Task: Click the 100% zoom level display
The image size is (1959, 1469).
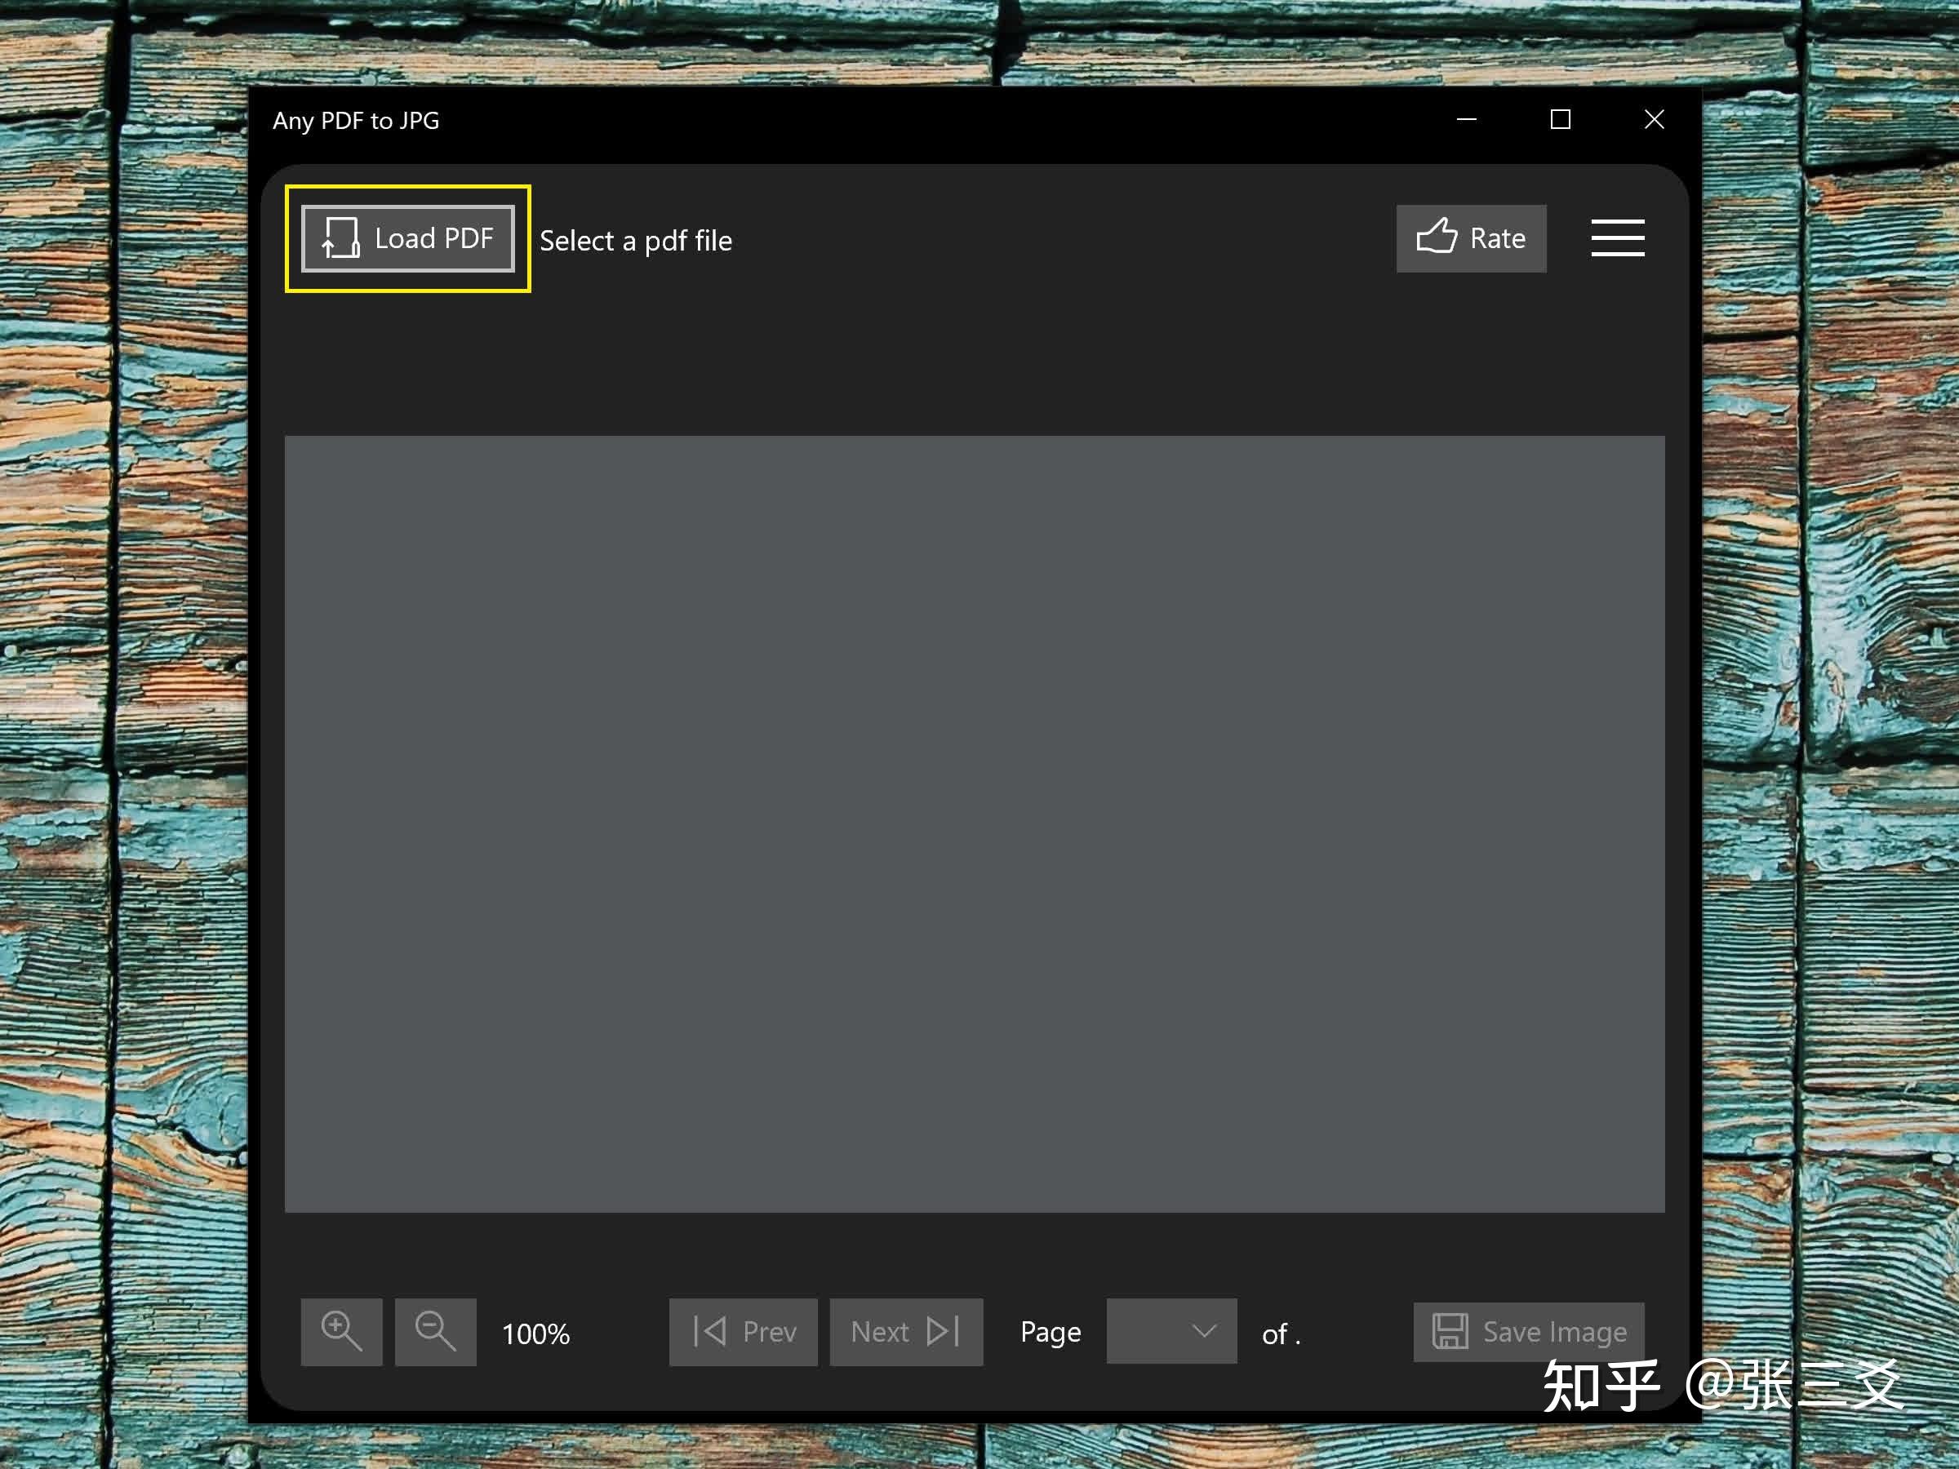Action: [539, 1332]
